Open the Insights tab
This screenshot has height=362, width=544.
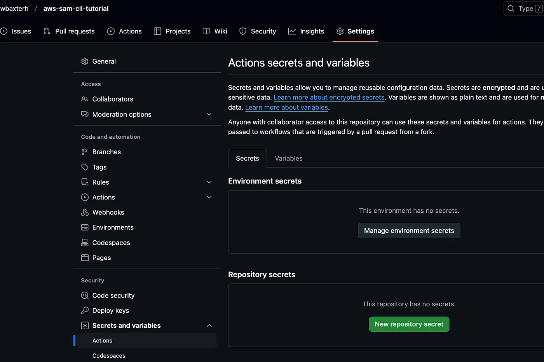[x=306, y=31]
